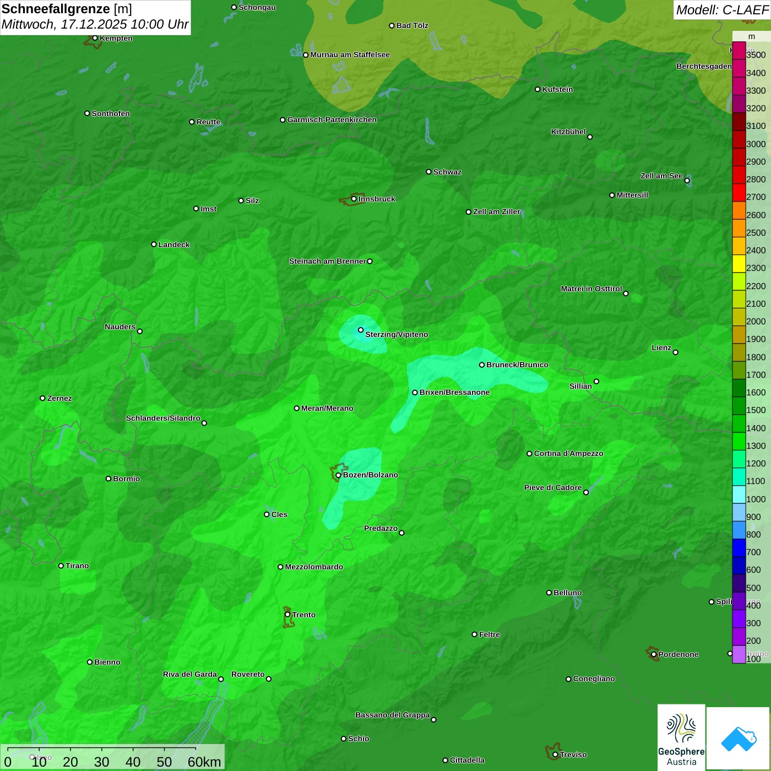Image resolution: width=771 pixels, height=771 pixels.
Task: Click the Schneefallgrenze [m] map title
Action: (x=67, y=9)
